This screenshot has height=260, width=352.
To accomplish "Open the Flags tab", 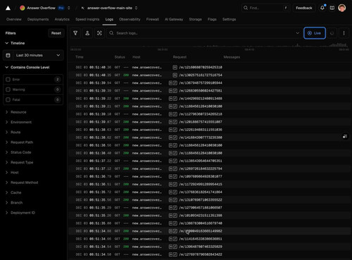I will pos(212,19).
